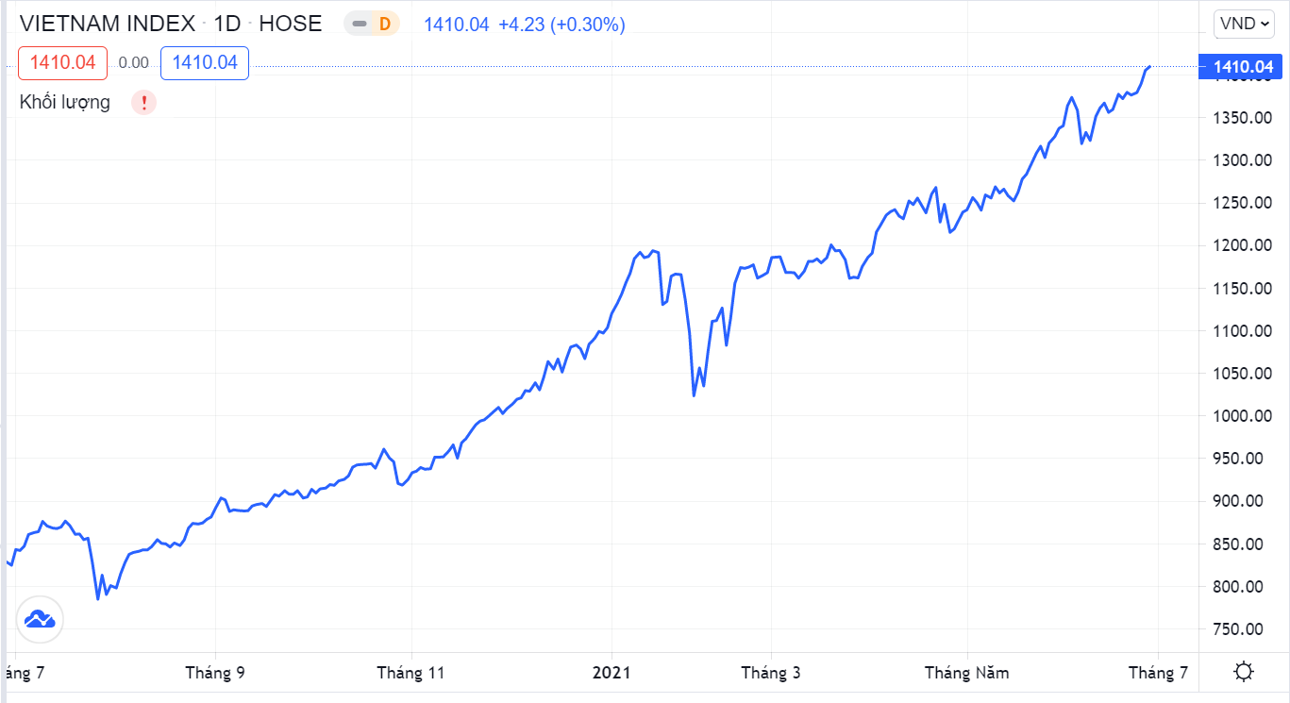Click Tháng 9 on the time axis
Image resolution: width=1290 pixels, height=703 pixels.
pos(215,673)
